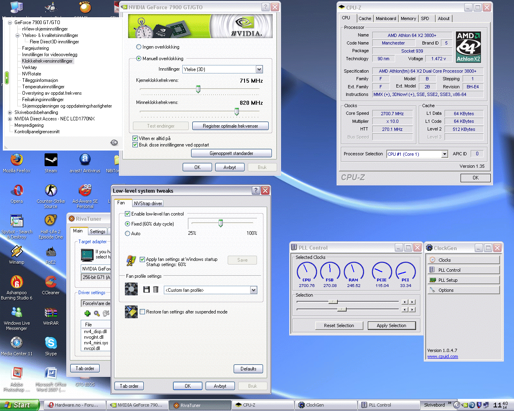Open the Winamp desktop icon

(16, 255)
